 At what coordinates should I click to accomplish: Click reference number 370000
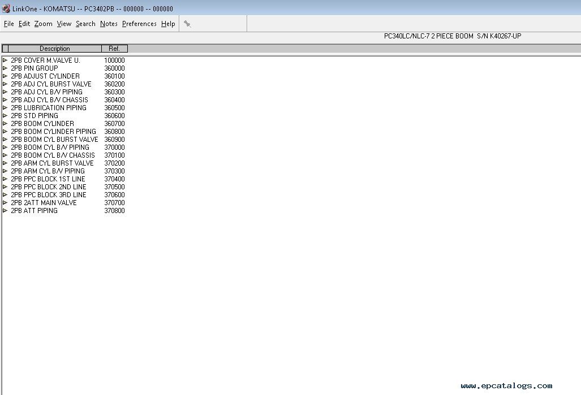(x=114, y=147)
